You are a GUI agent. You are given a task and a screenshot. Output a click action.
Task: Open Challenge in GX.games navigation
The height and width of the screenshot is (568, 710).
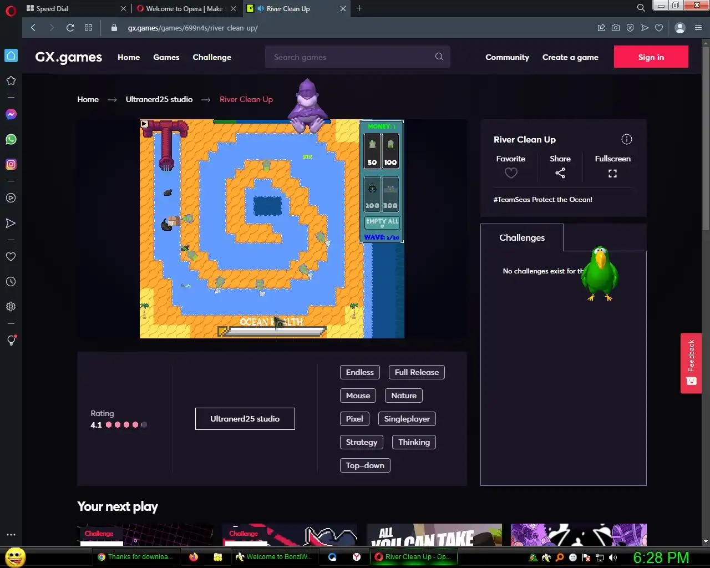click(x=212, y=57)
